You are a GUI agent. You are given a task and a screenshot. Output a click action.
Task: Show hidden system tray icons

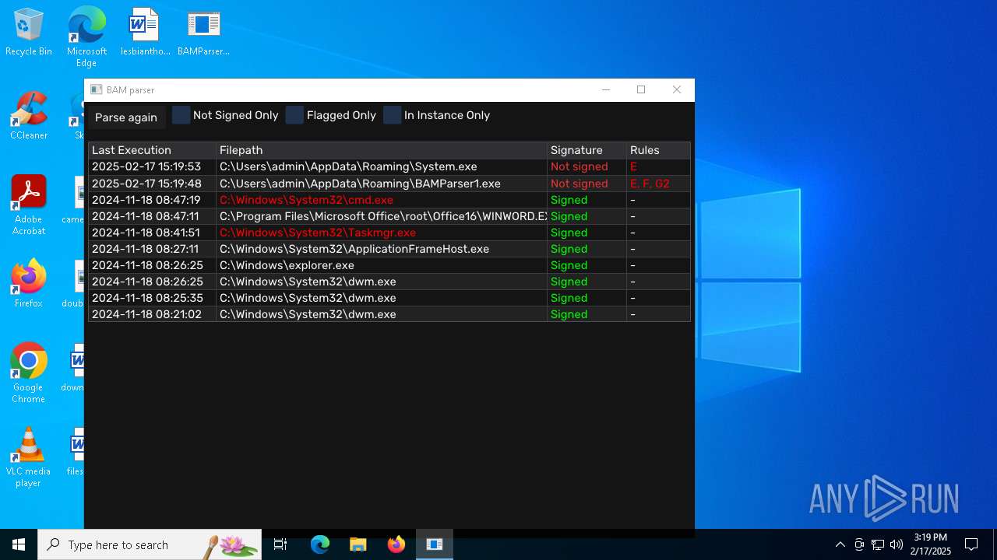[x=840, y=544]
